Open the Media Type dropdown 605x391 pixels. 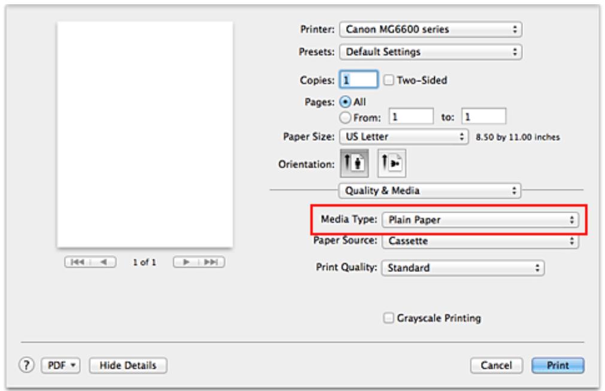pos(480,220)
